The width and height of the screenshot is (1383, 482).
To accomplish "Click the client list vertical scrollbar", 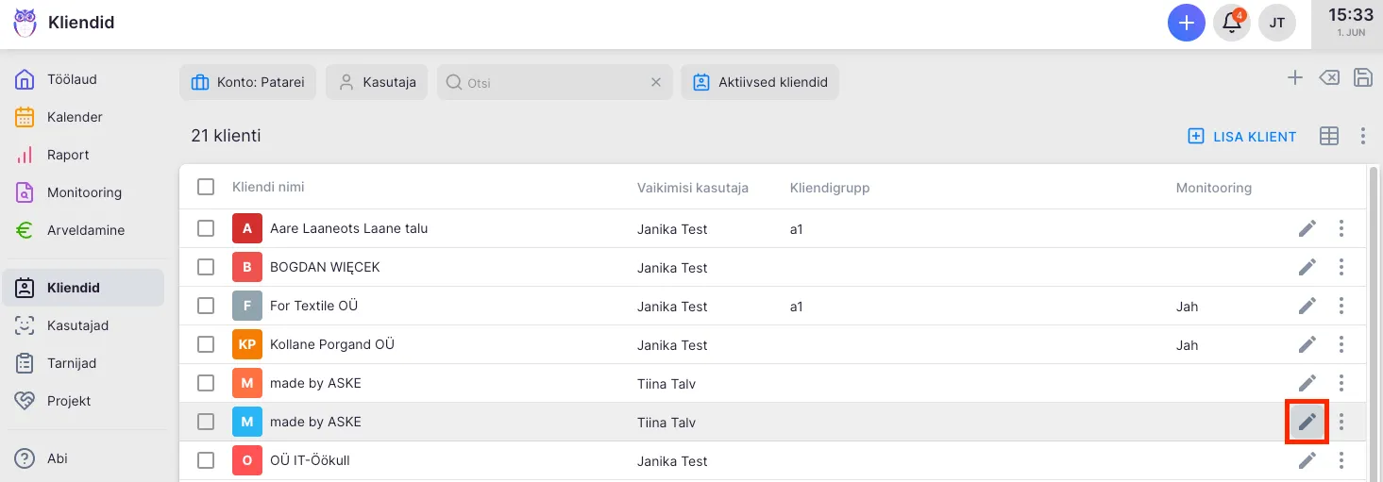I will (1373, 321).
